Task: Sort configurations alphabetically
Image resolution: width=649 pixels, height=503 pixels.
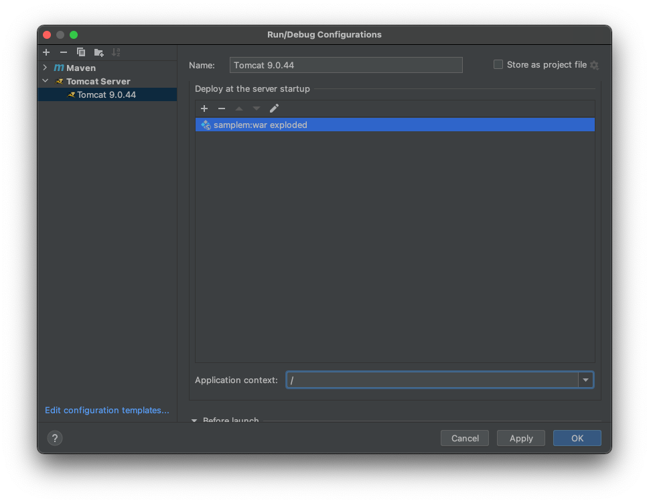Action: click(x=116, y=52)
